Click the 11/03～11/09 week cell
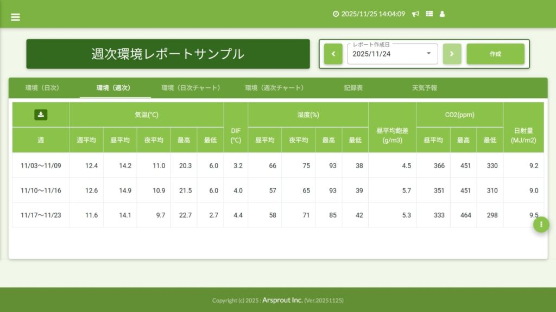 tap(41, 165)
